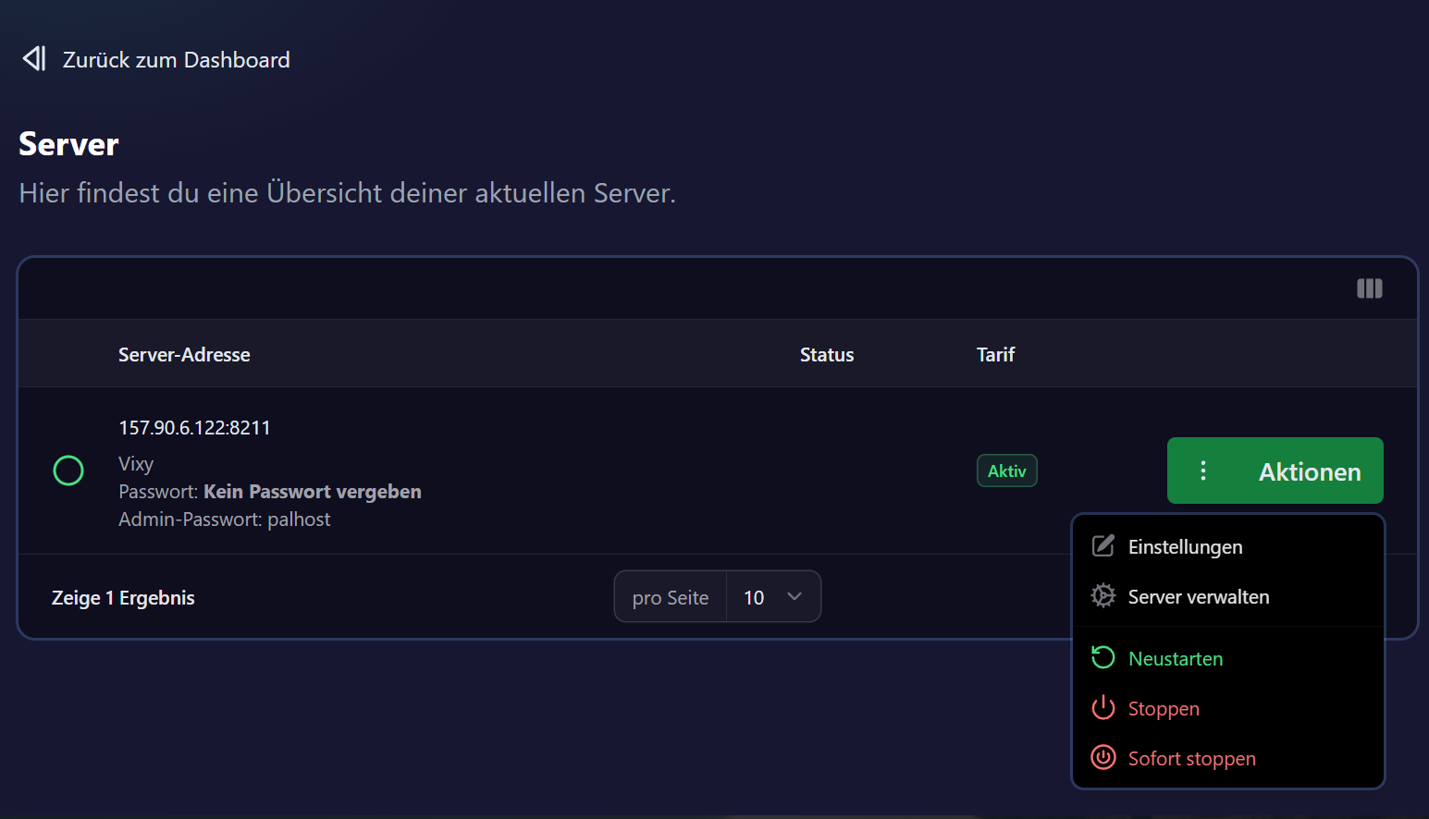
Task: Click the server name Vixy
Action: (136, 464)
